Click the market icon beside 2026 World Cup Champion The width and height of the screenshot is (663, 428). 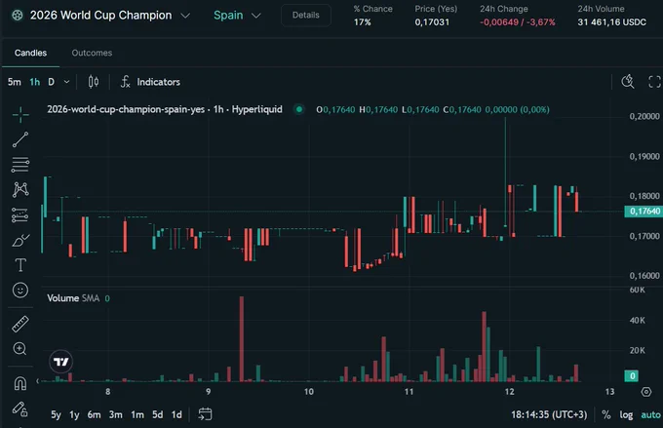pyautogui.click(x=18, y=16)
